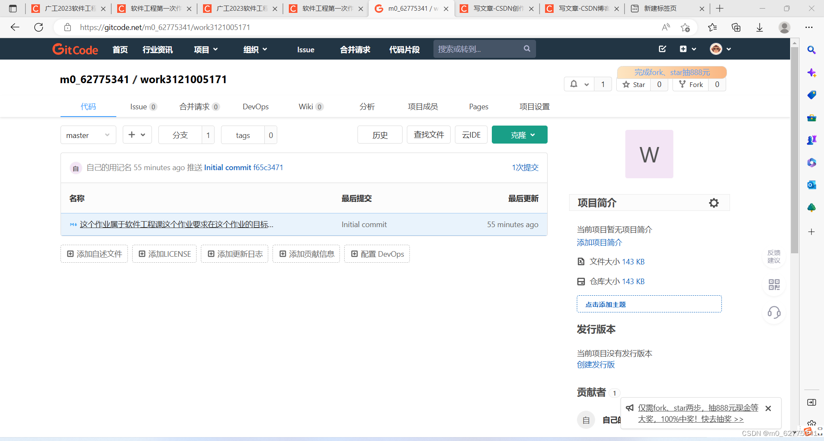Open the user avatar menu

click(720, 49)
